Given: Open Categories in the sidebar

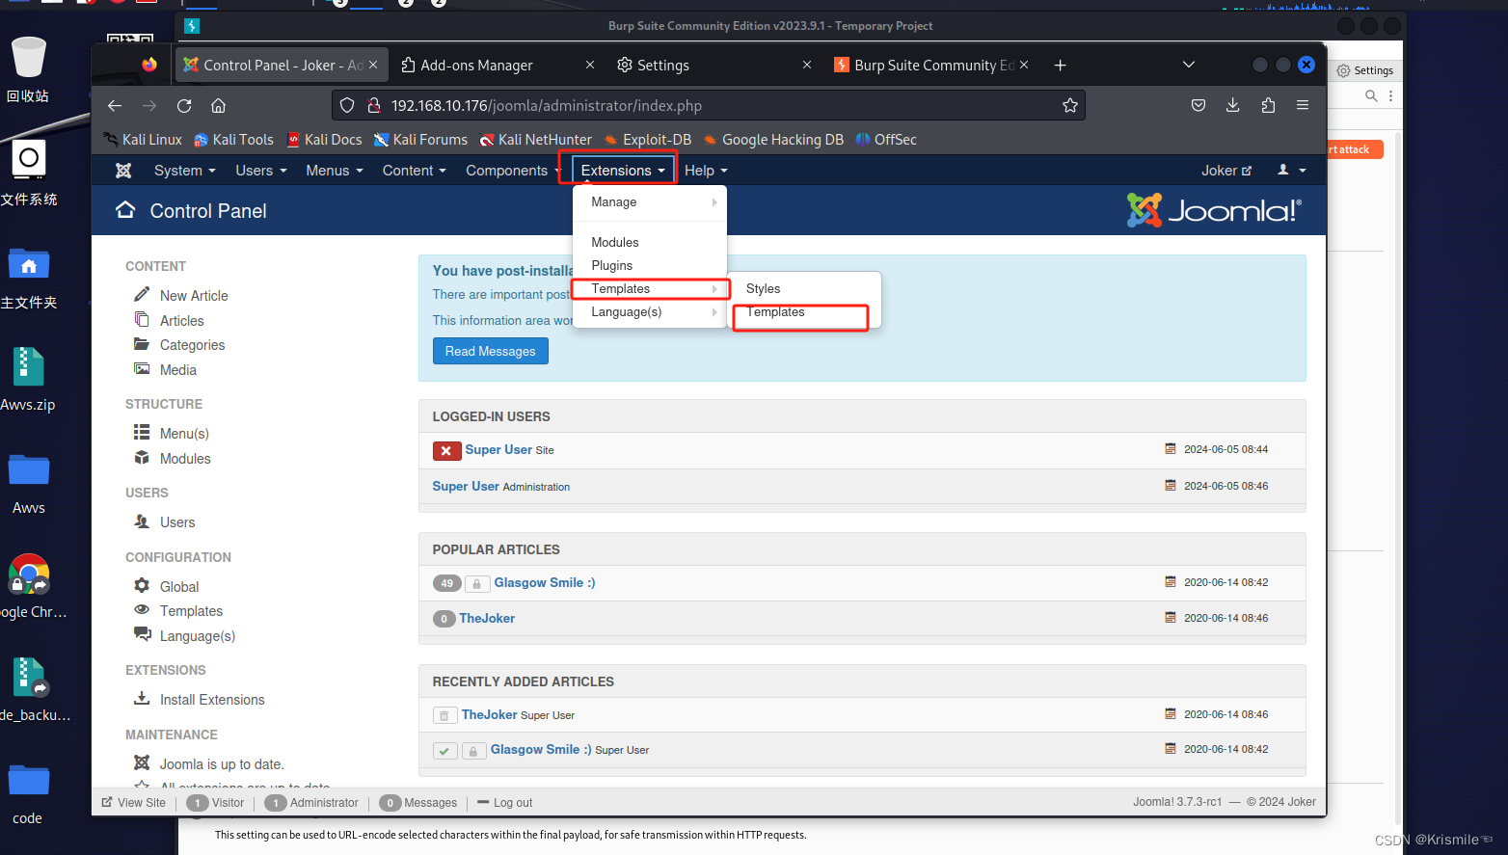Looking at the screenshot, I should tap(192, 345).
